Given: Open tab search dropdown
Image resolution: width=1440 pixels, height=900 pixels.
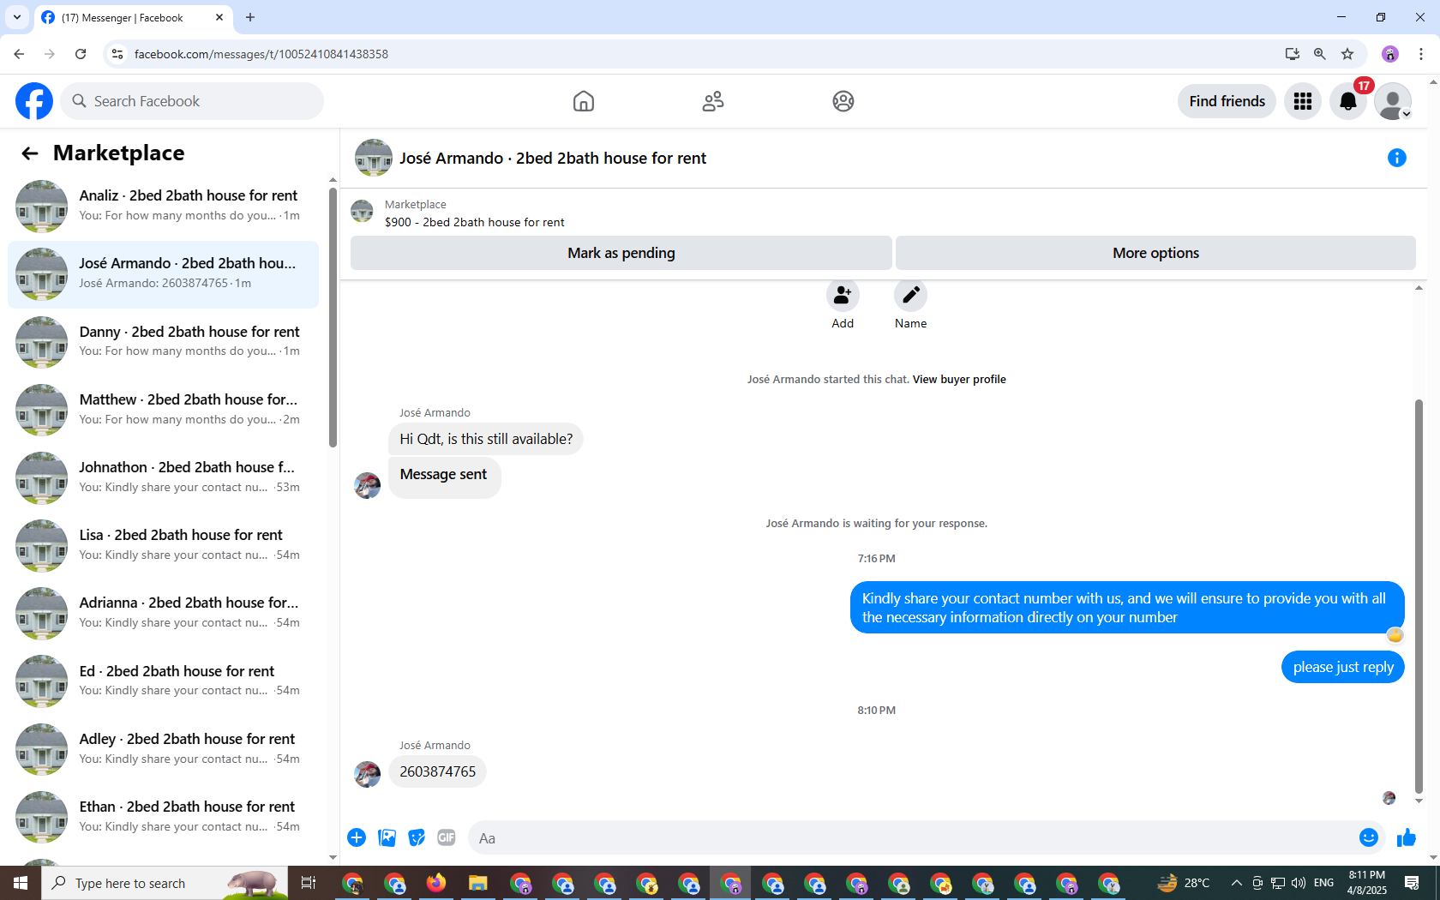Looking at the screenshot, I should pos(17,17).
